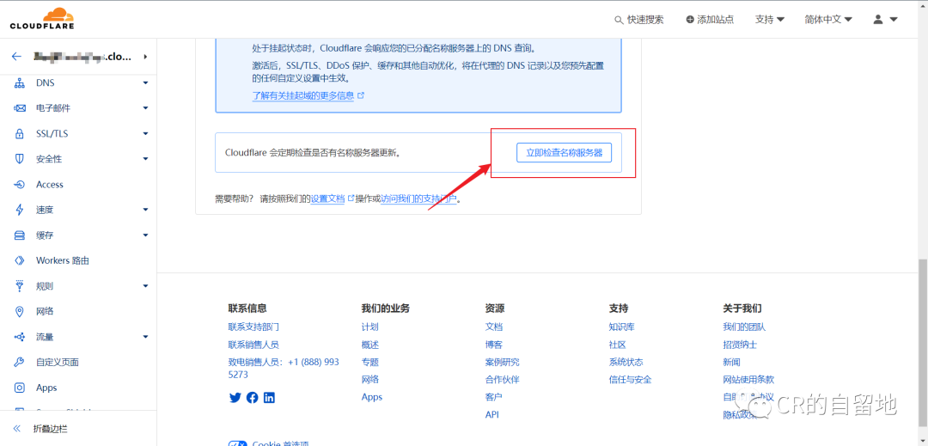The image size is (928, 446).
Task: Click 折叠边栏 to collapse the sidebar
Action: (x=50, y=428)
